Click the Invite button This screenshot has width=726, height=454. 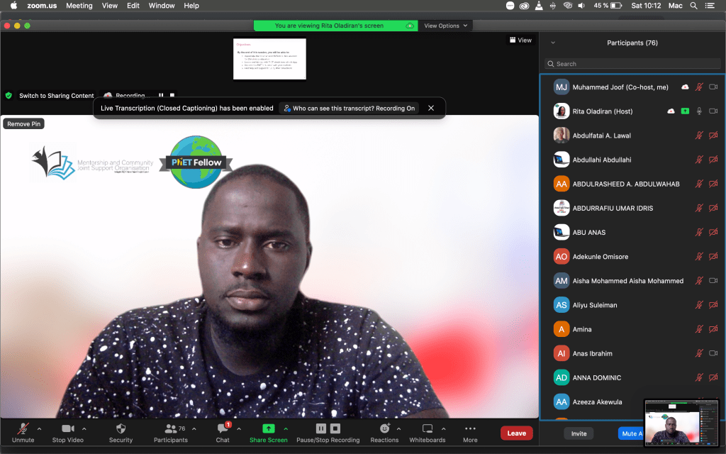(x=579, y=433)
